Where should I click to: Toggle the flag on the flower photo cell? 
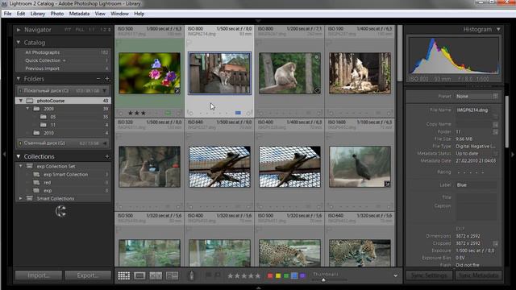pos(119,43)
